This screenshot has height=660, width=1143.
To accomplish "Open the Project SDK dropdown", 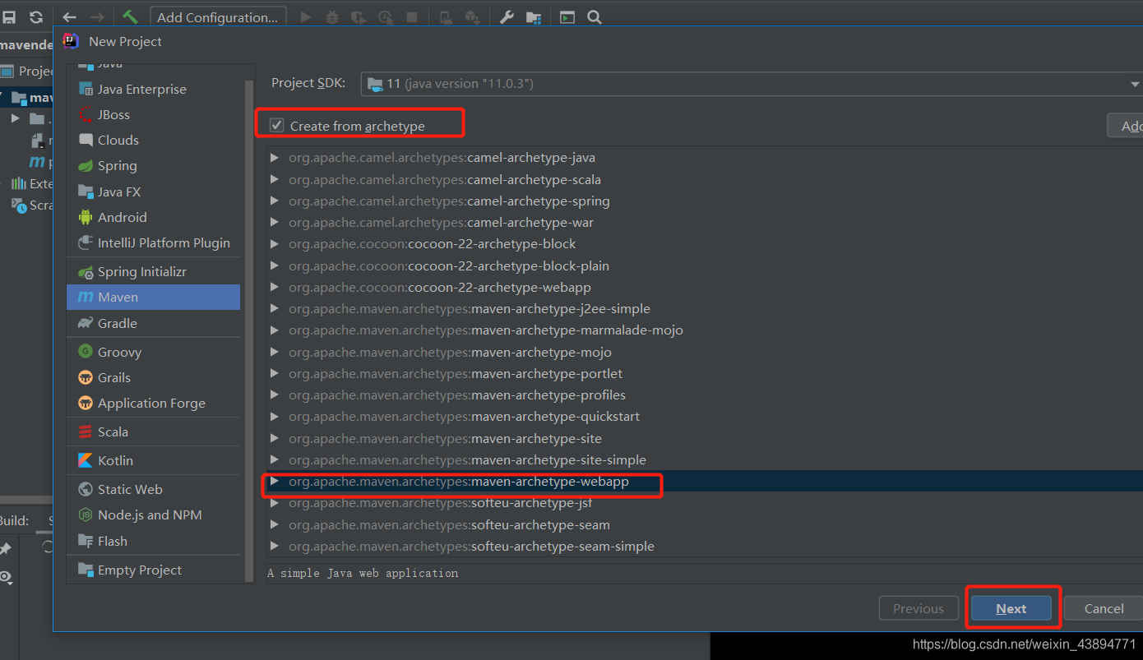I will pos(752,83).
